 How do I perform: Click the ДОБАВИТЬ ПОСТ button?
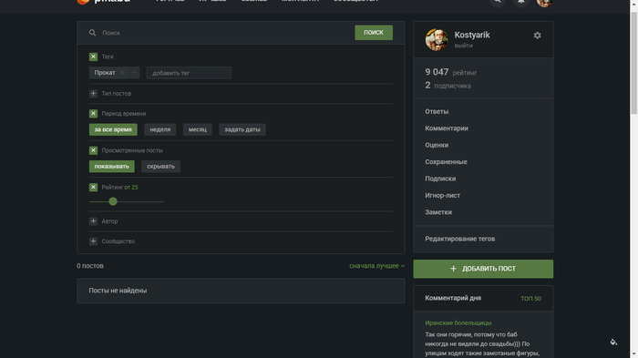click(483, 269)
